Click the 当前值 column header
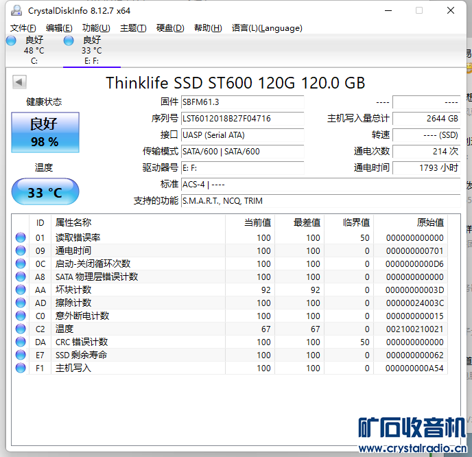The height and width of the screenshot is (457, 472). [250, 223]
